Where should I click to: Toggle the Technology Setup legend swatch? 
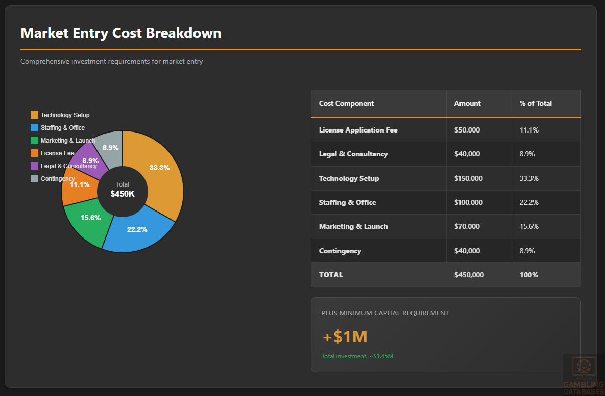tap(35, 115)
